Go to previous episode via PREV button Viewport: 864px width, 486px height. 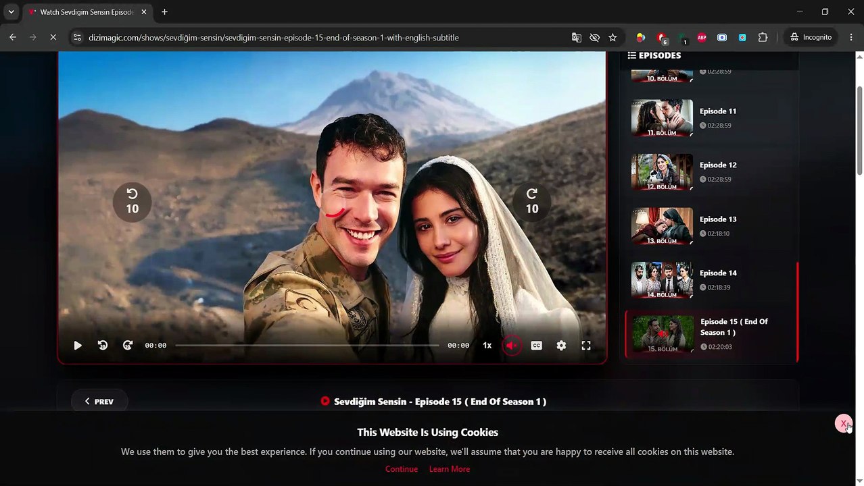(99, 402)
